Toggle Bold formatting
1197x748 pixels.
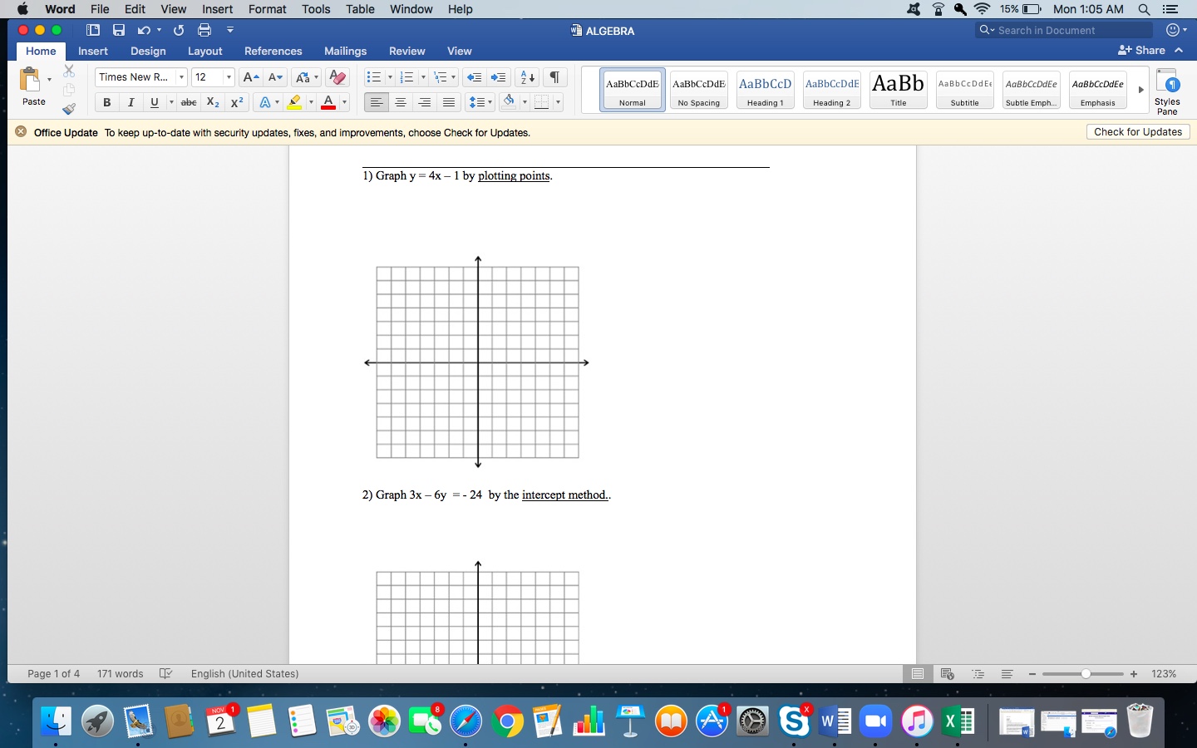106,102
